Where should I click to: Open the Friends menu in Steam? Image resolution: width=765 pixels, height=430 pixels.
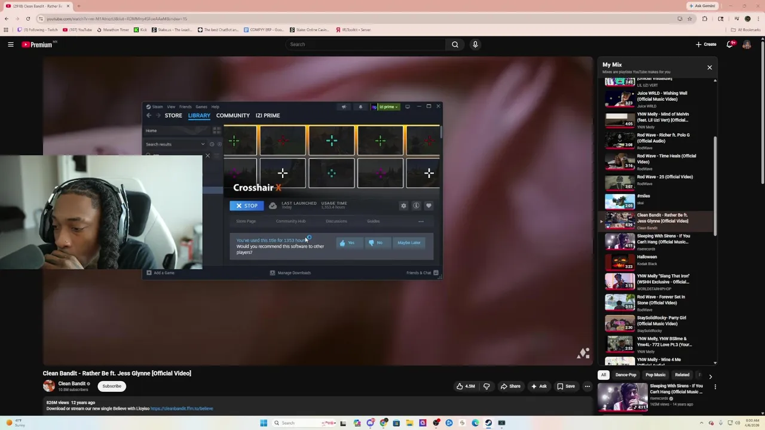pos(185,107)
